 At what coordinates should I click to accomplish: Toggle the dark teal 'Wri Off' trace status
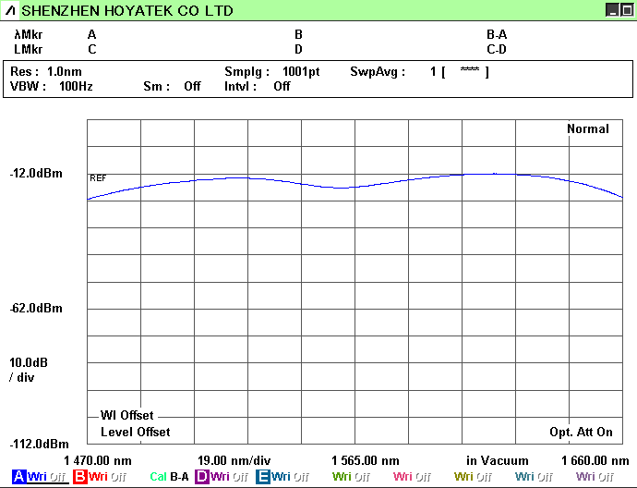[534, 476]
